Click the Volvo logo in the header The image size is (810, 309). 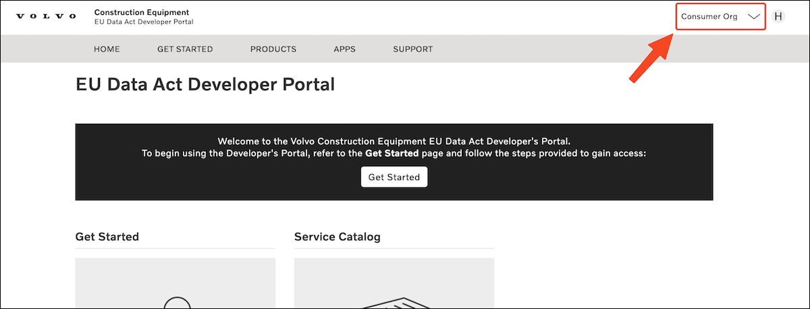click(46, 17)
